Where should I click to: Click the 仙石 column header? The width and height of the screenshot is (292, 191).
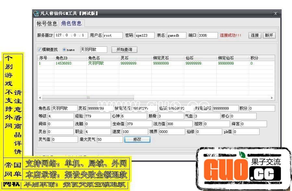200,58
